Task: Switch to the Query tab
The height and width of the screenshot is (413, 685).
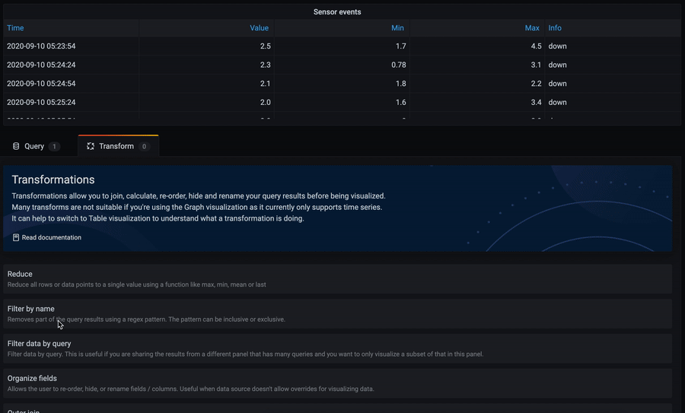Action: [34, 146]
